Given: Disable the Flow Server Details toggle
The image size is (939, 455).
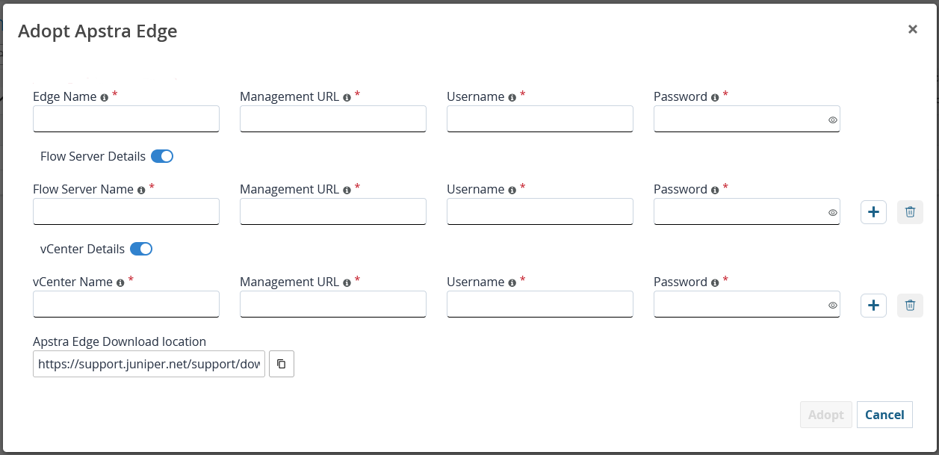Looking at the screenshot, I should click(162, 156).
